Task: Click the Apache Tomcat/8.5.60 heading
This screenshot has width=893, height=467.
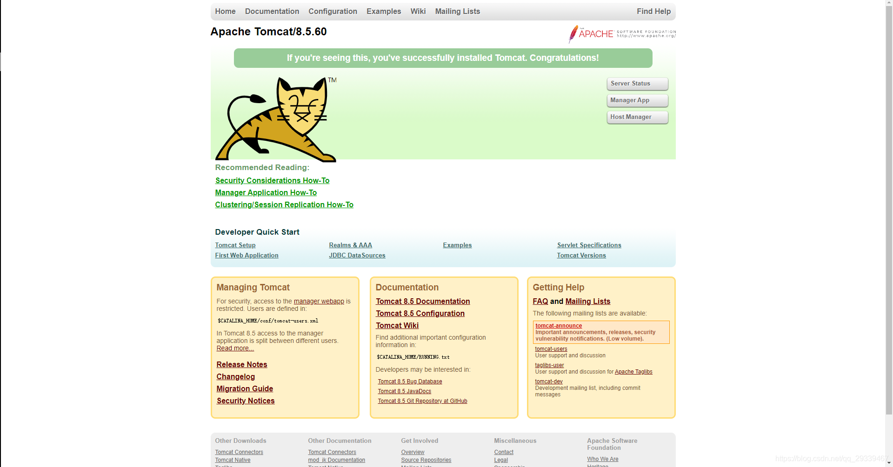Action: pos(268,32)
